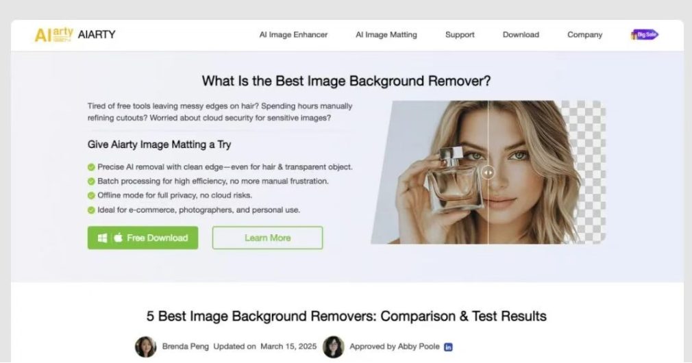This screenshot has width=692, height=363.
Task: Click Brenda Peng's author avatar
Action: (x=146, y=347)
